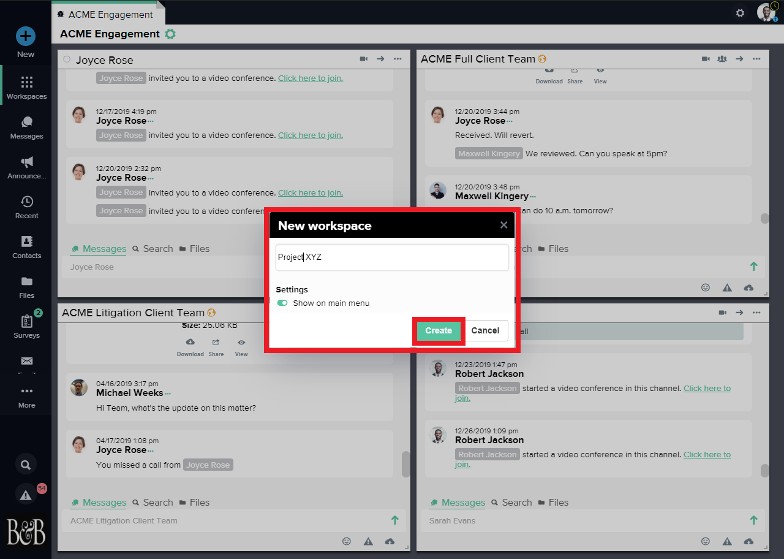The width and height of the screenshot is (784, 559).
Task: Click arrow icon in Joyce Rose panel header
Action: click(x=380, y=59)
